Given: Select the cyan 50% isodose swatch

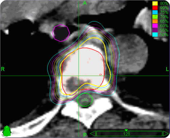Looking at the screenshot, I should [x=155, y=35].
